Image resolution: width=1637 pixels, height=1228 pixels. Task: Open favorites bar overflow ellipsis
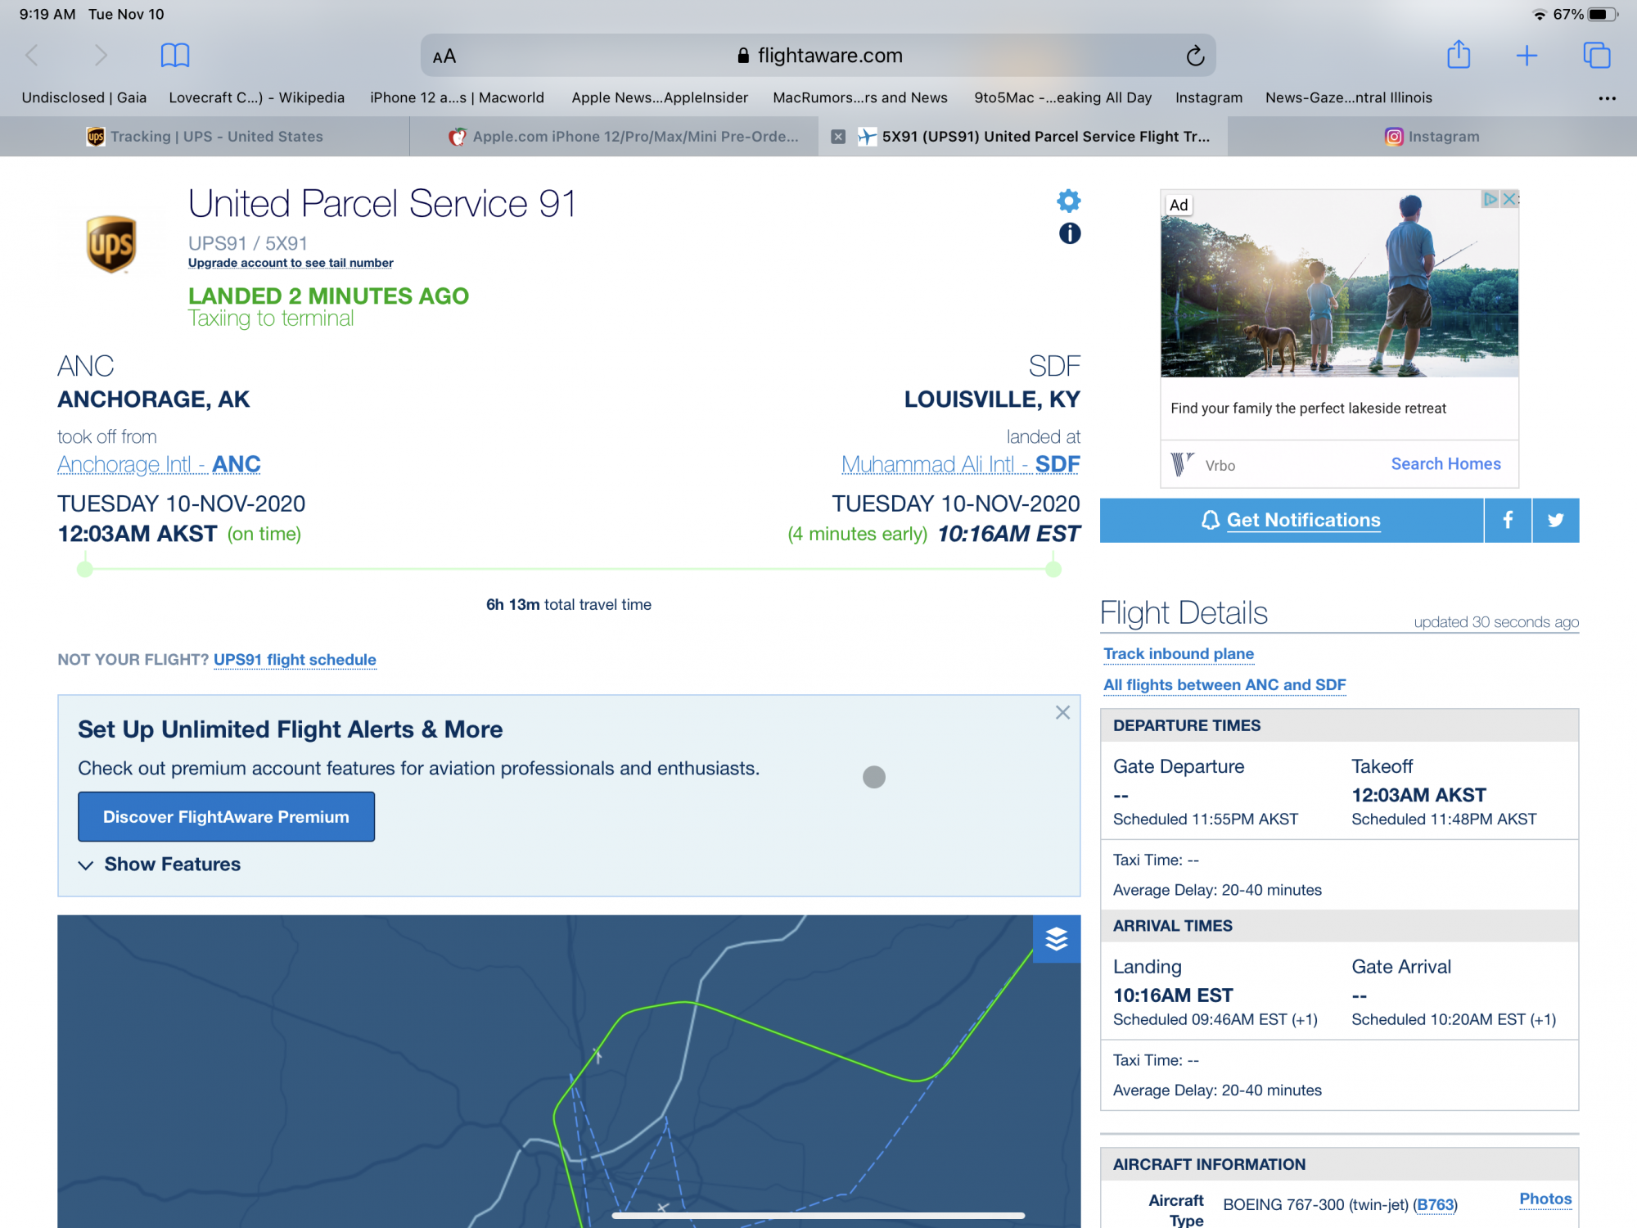point(1607,98)
